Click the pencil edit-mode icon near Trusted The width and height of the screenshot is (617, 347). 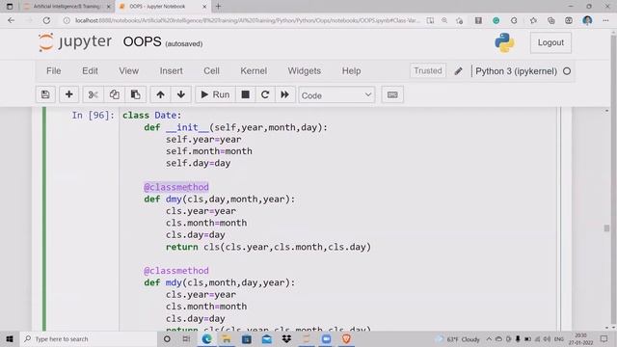pos(458,71)
